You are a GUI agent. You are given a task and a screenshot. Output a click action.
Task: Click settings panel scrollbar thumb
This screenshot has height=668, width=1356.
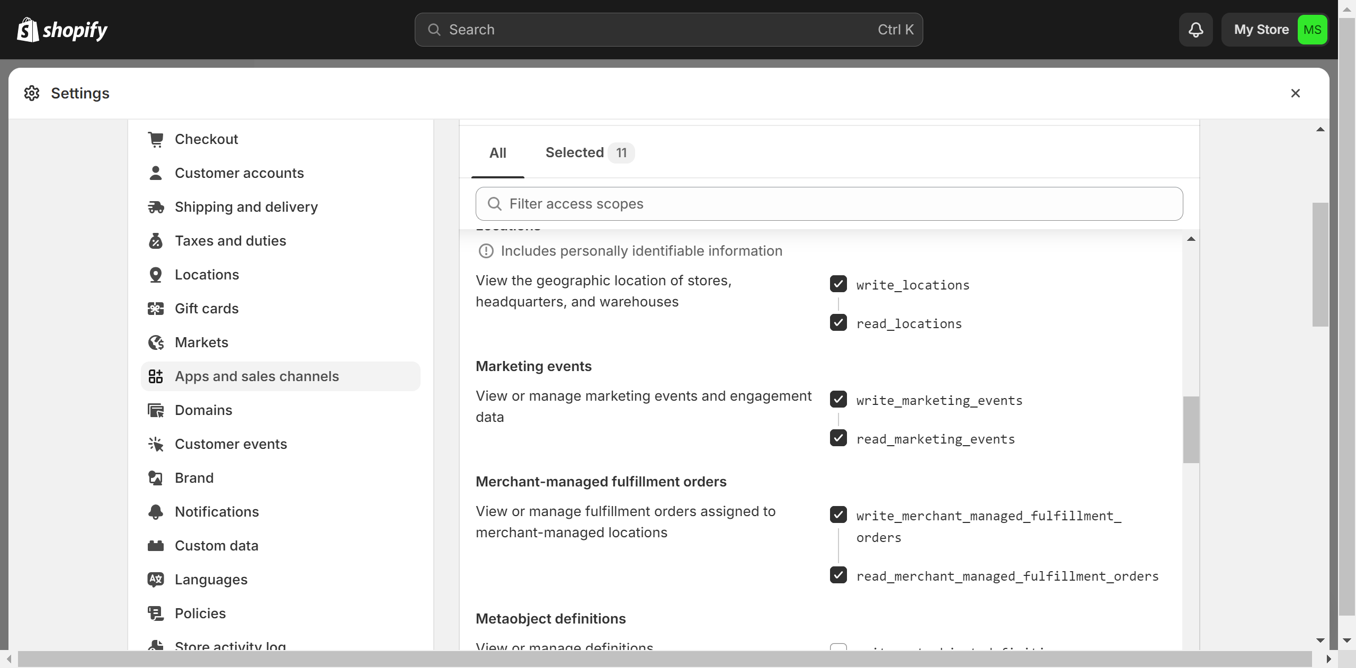tap(1320, 265)
